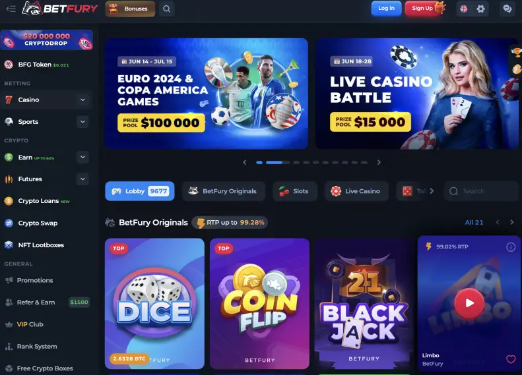
Task: Click the Sign Up button
Action: [422, 9]
